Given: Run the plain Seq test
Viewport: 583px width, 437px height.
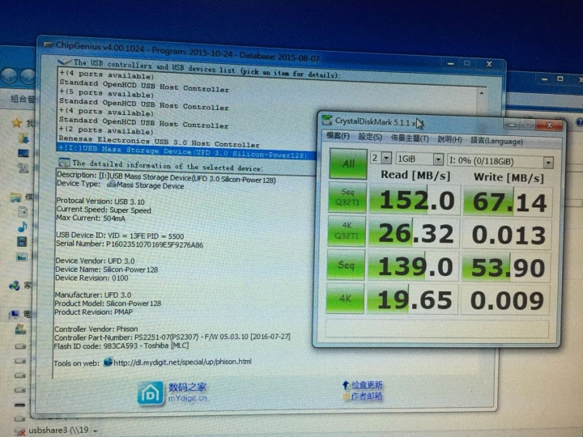Looking at the screenshot, I should 346,265.
